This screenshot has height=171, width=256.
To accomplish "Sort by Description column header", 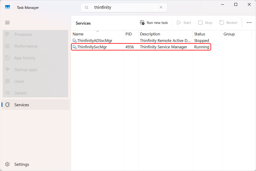I will (166, 34).
